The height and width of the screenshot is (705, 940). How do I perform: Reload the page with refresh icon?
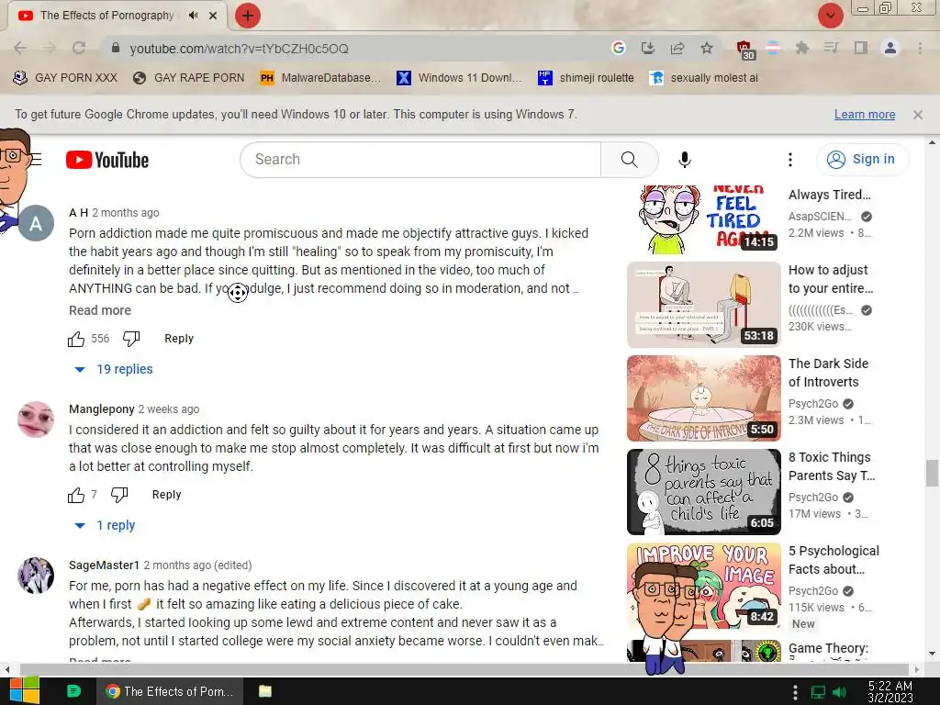point(79,48)
